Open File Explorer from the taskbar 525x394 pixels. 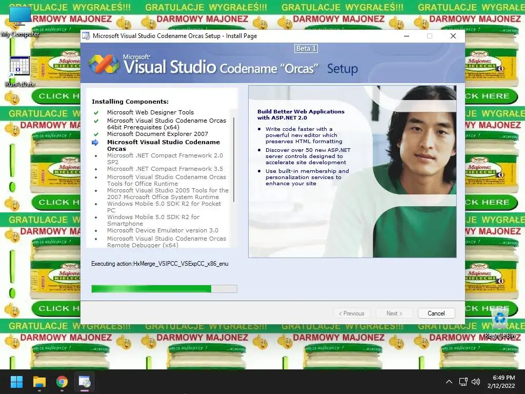coord(39,382)
